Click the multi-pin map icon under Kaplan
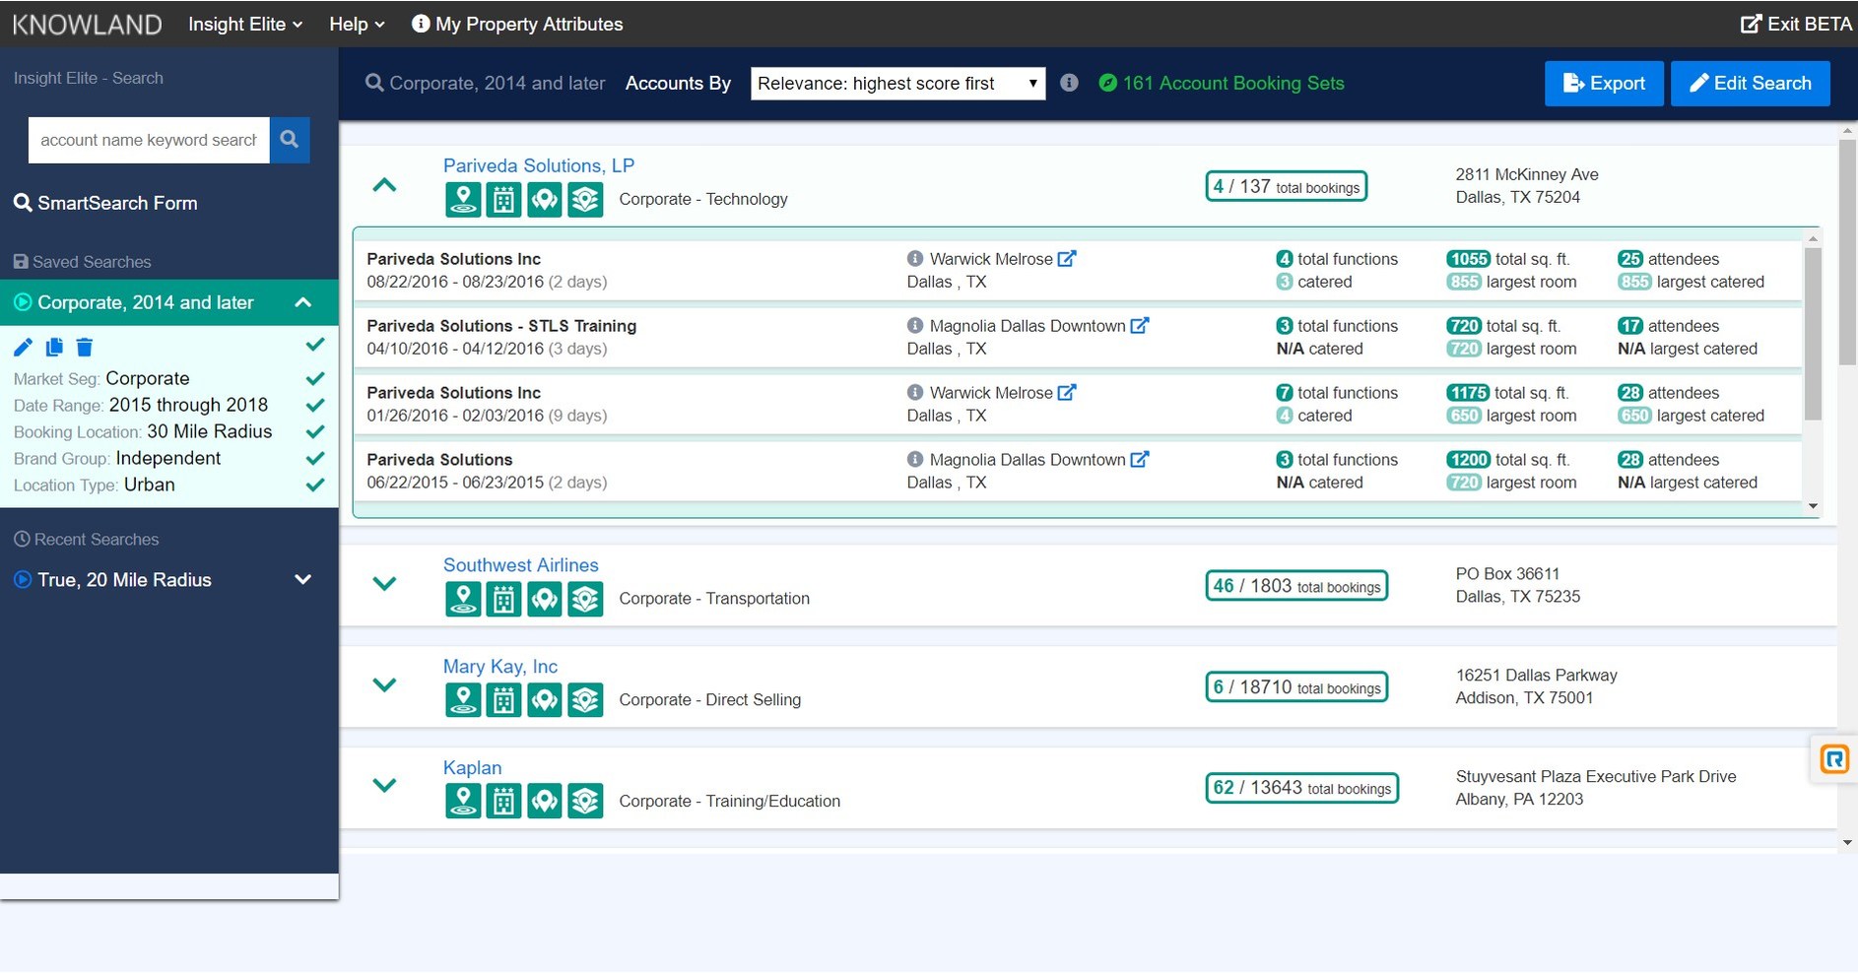Image resolution: width=1858 pixels, height=973 pixels. click(545, 801)
